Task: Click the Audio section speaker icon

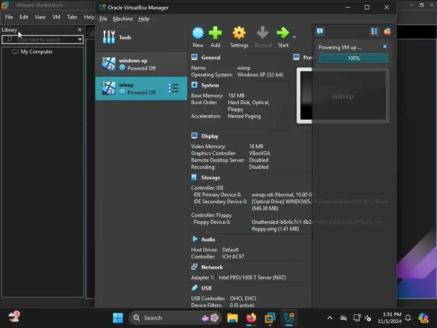Action: tap(194, 239)
